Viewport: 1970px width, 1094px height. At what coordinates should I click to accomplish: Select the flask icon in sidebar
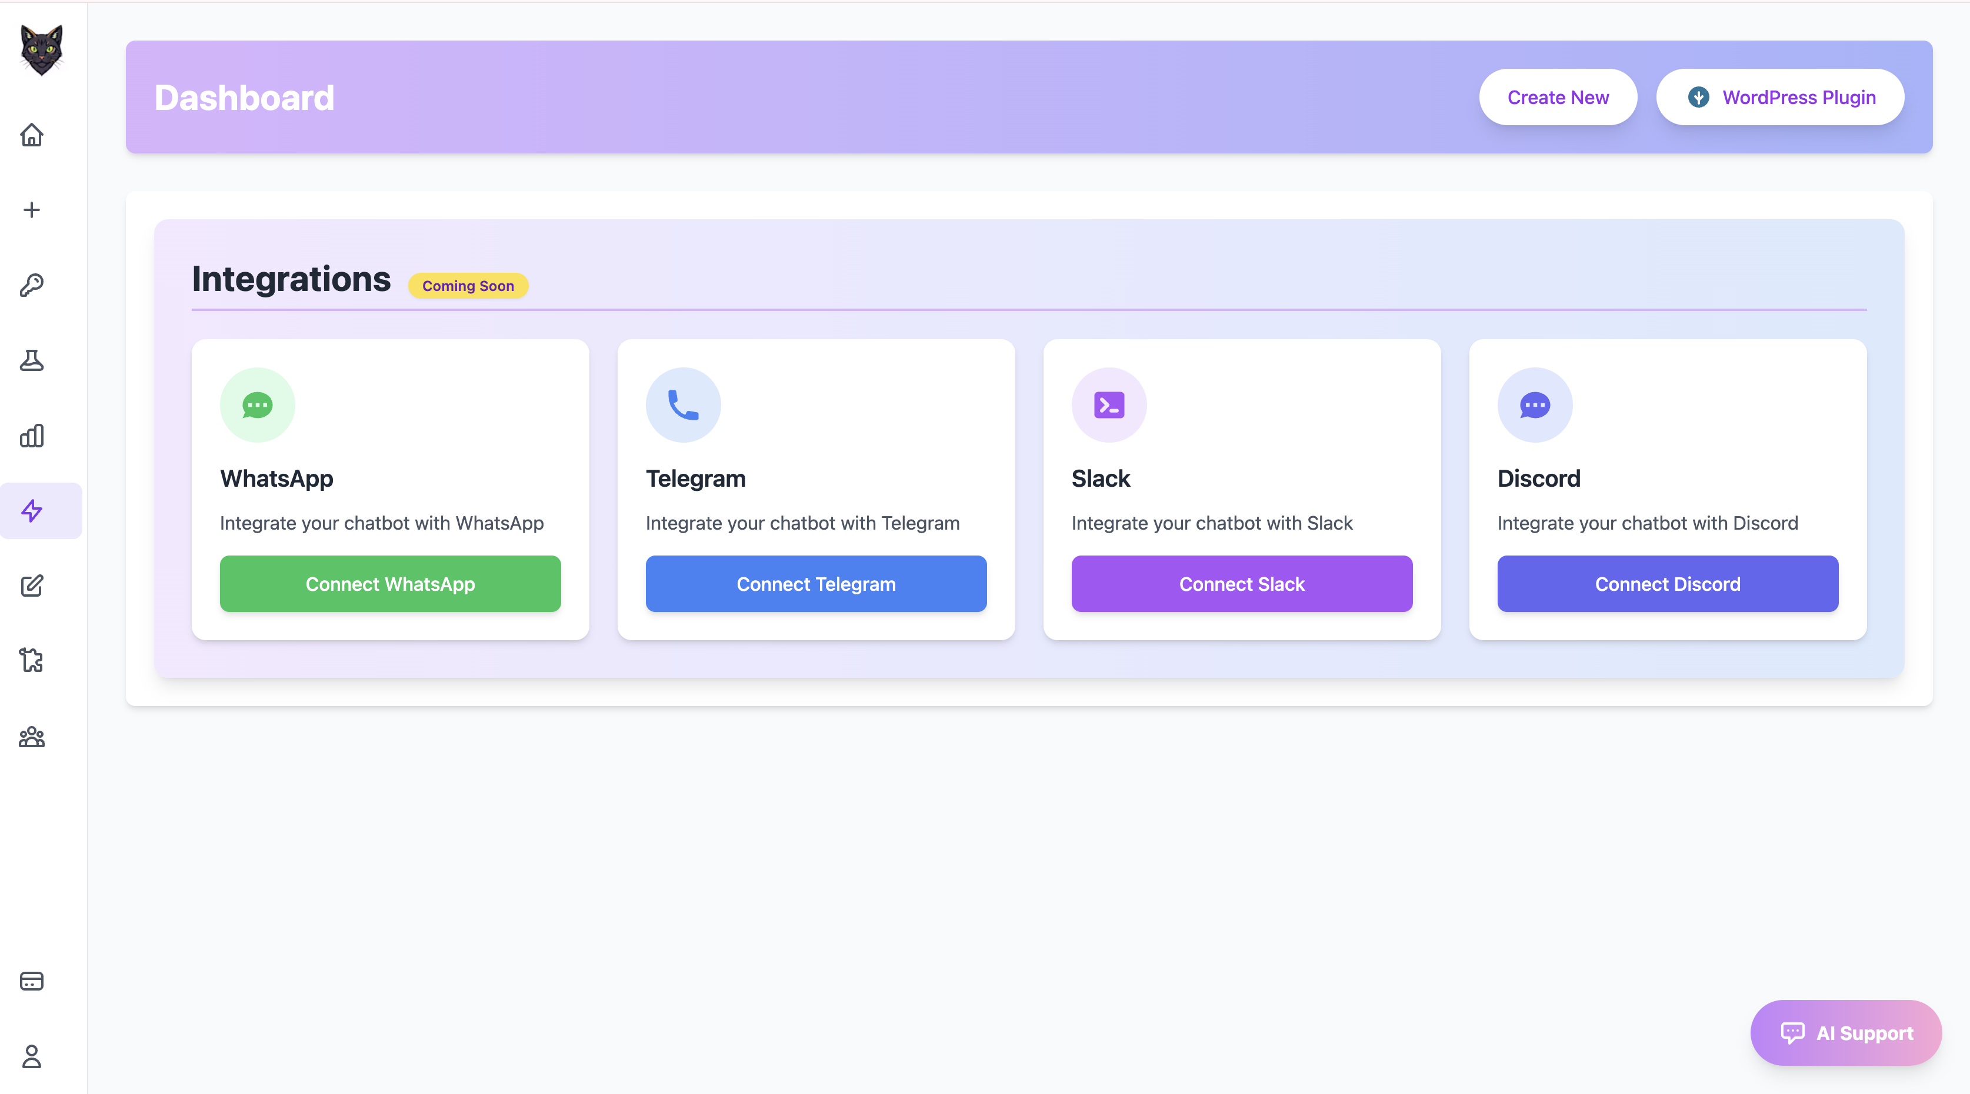pos(31,360)
